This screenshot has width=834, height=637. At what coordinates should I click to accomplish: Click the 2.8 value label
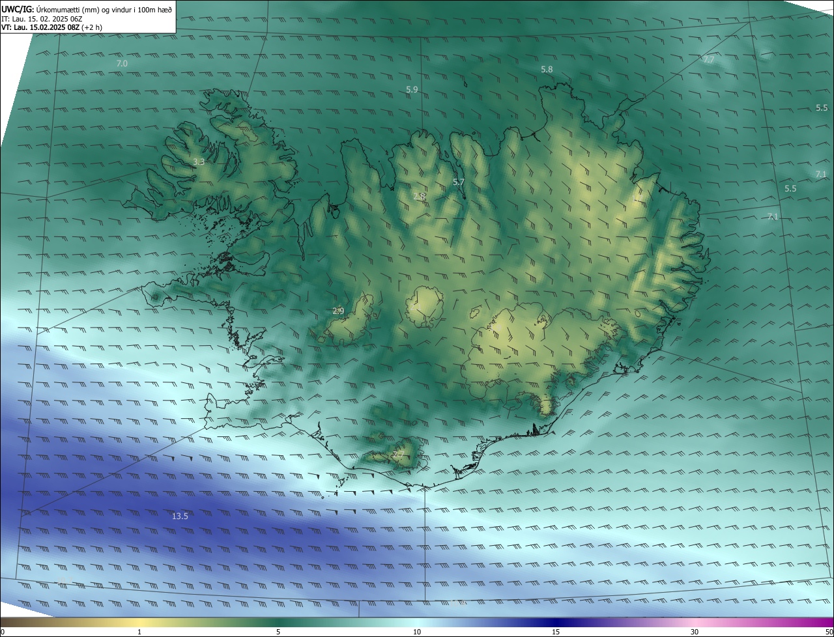(419, 196)
